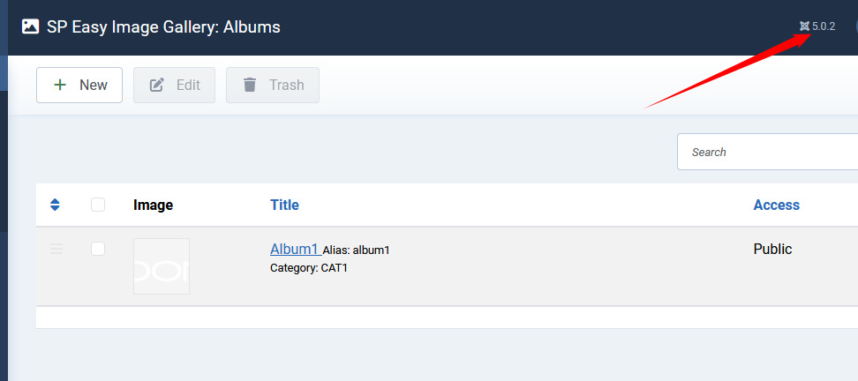Click the drag handle on Album1 row

(56, 250)
